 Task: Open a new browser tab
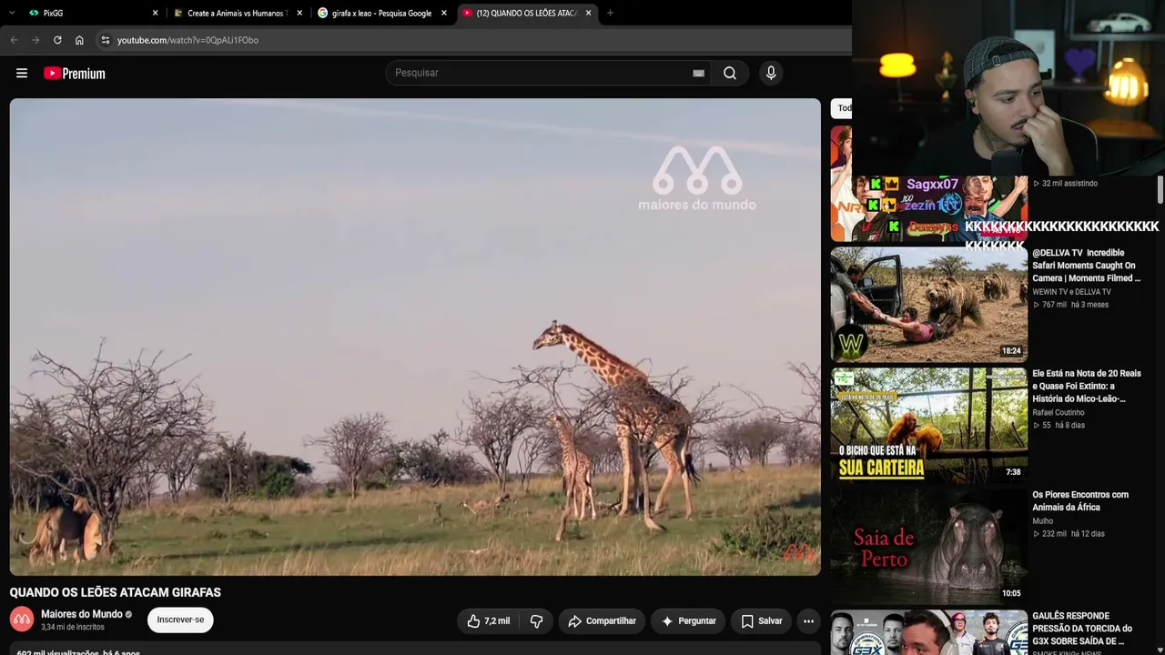(x=610, y=13)
